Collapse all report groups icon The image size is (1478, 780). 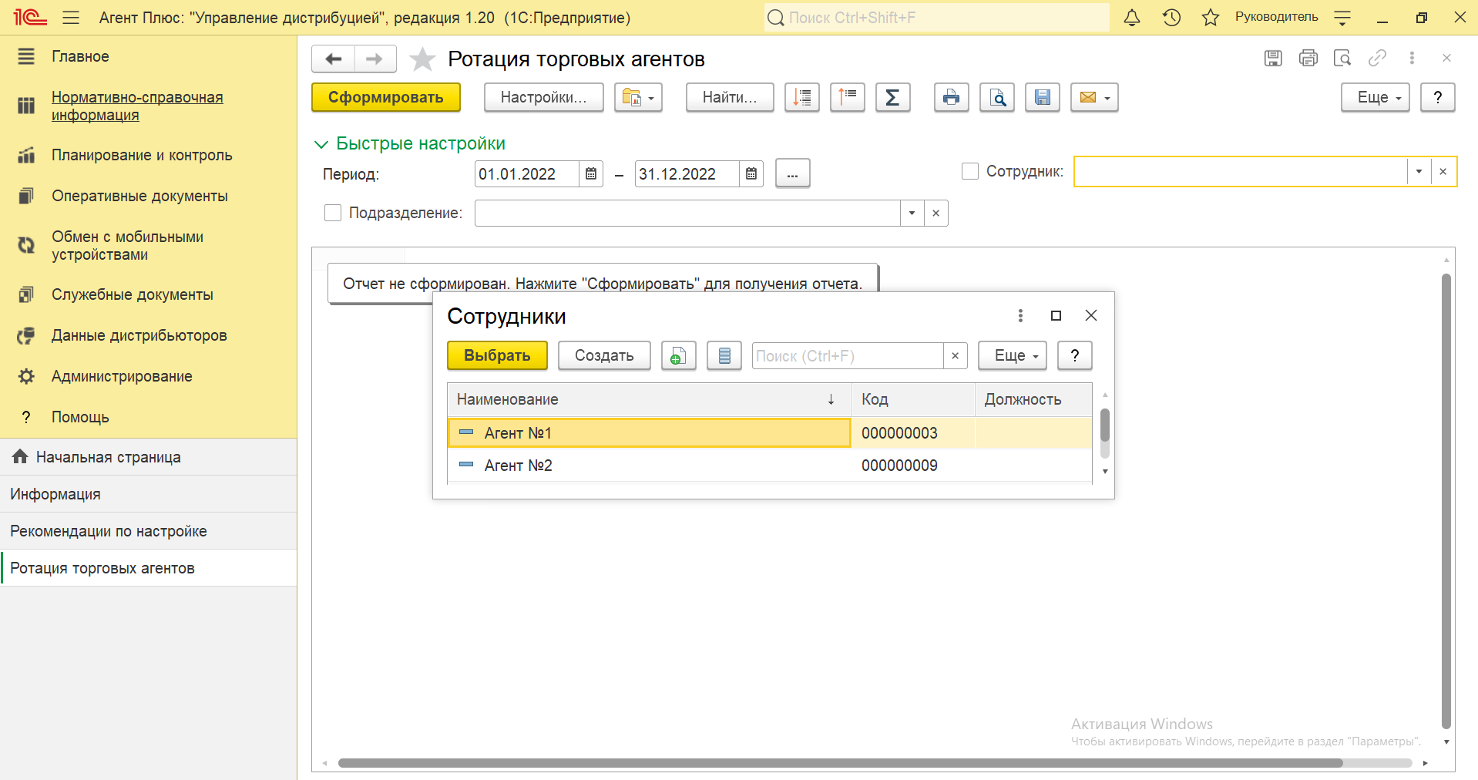tap(848, 97)
